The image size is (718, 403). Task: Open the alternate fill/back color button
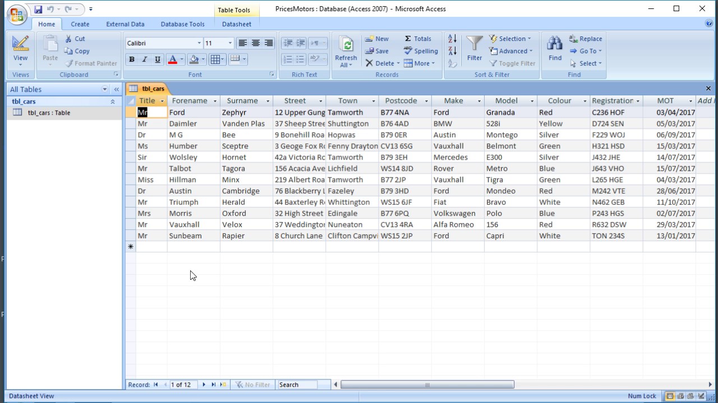pyautogui.click(x=238, y=59)
